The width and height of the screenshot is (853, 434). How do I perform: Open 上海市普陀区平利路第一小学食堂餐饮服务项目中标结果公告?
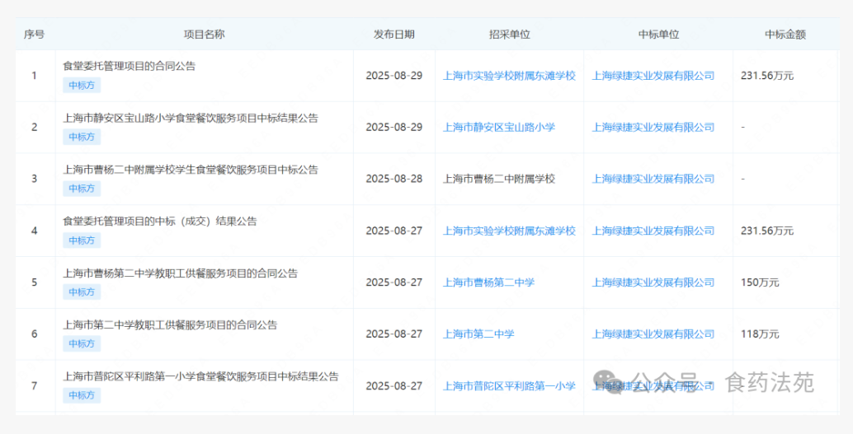(x=200, y=376)
